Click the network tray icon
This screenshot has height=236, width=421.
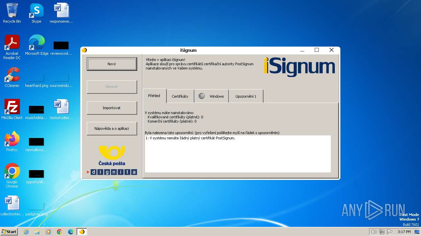382,232
